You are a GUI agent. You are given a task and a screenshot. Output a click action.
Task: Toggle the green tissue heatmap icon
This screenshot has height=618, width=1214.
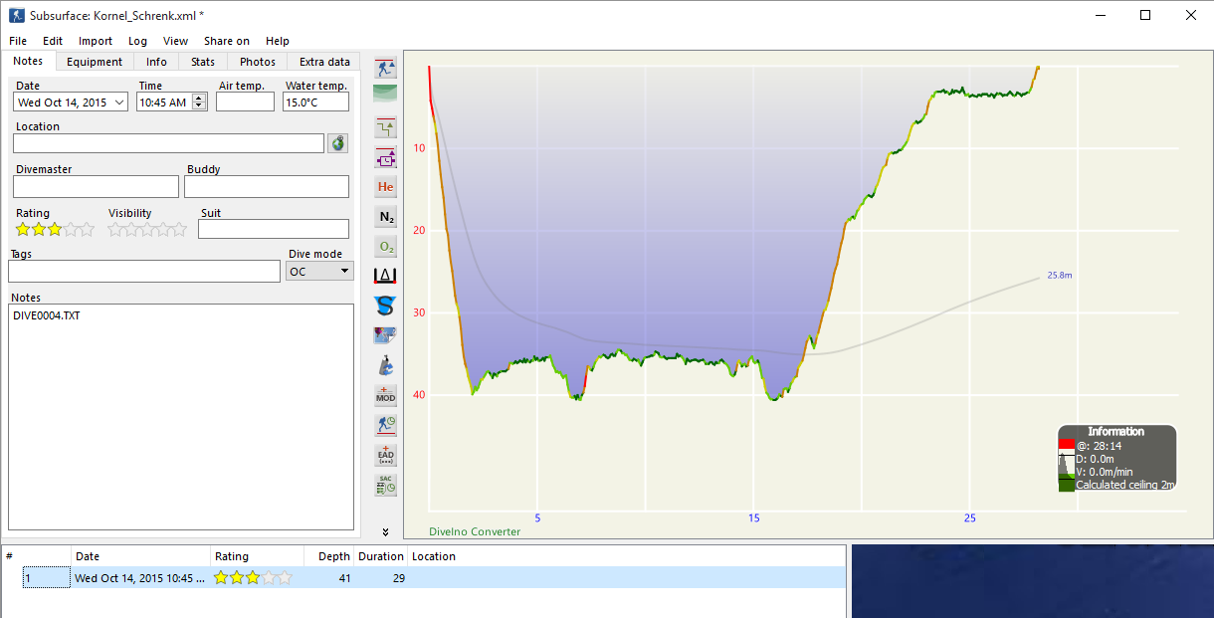[x=385, y=94]
